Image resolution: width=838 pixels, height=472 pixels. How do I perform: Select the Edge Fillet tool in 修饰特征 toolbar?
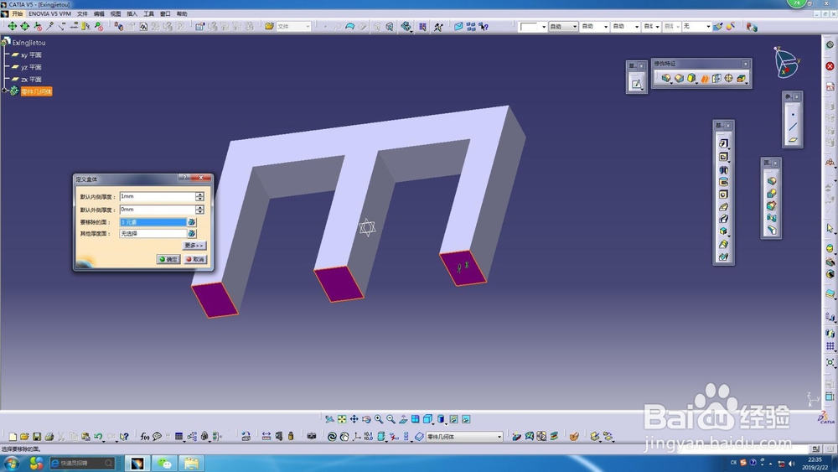(666, 79)
